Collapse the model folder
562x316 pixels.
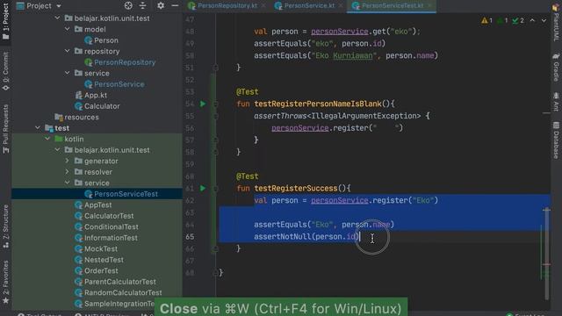[68, 29]
